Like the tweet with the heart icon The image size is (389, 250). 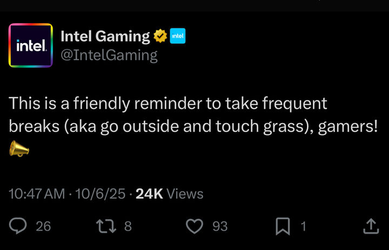tap(194, 226)
